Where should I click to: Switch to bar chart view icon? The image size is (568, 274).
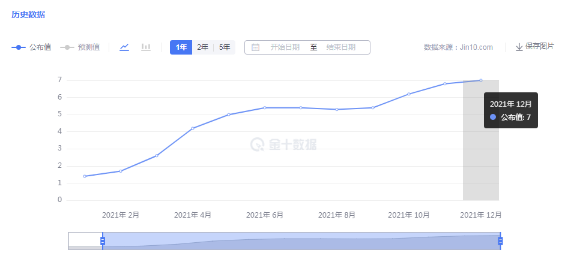pyautogui.click(x=146, y=47)
